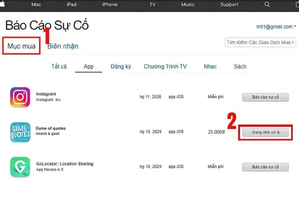Click the App Heroes A.S. developer name
Viewport: 299px width, 224px height.
[x=50, y=169]
